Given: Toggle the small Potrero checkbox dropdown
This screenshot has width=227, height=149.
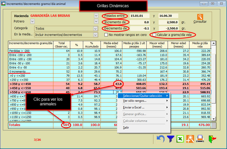Looking at the screenshot, I should 32,21.
